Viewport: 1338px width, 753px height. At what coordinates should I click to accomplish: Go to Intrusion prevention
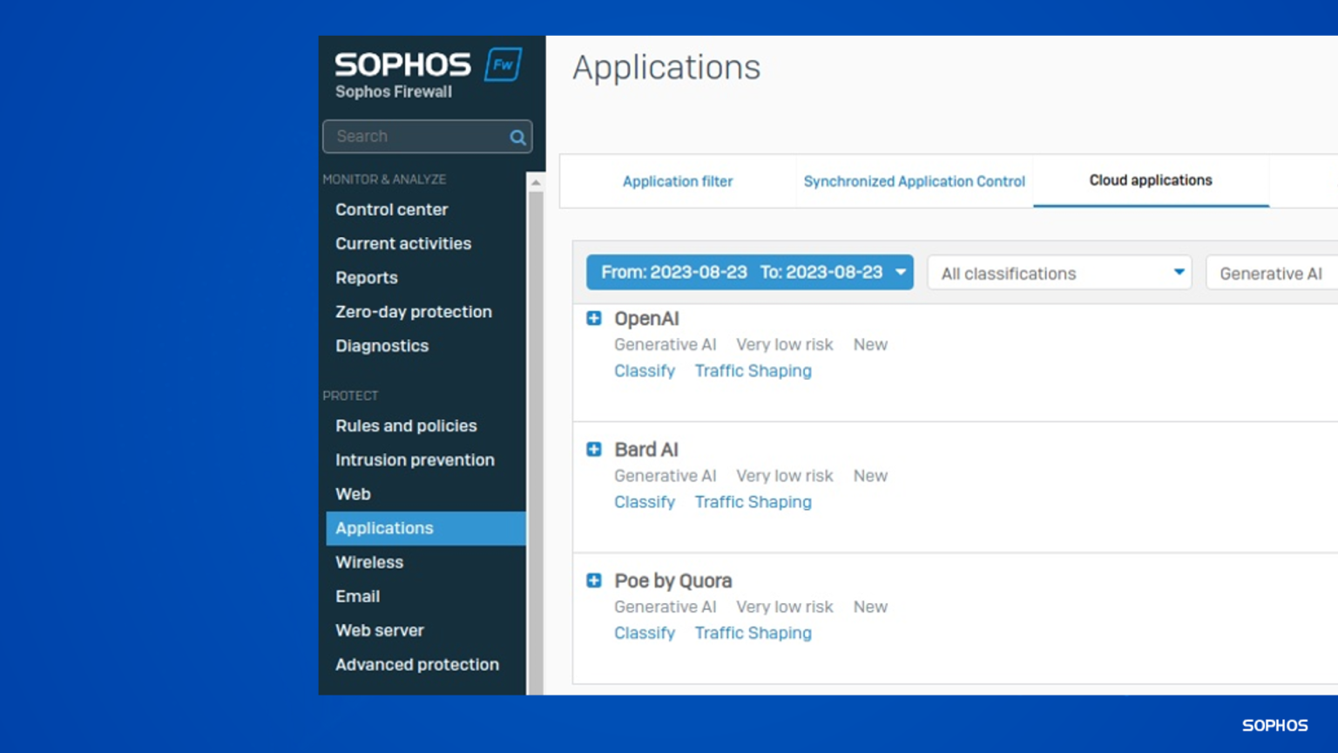click(415, 459)
